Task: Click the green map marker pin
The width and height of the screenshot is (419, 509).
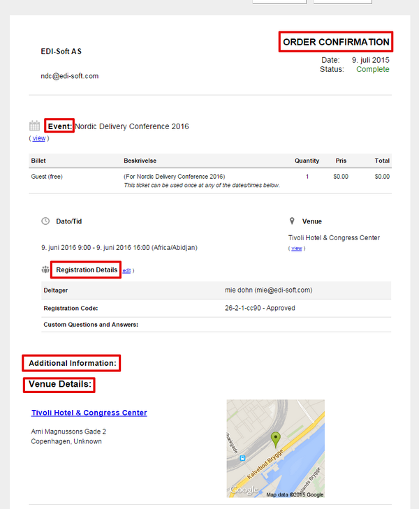Action: pyautogui.click(x=276, y=440)
